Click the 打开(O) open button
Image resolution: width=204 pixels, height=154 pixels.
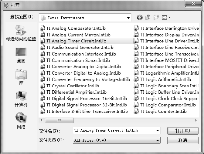pos(183,131)
